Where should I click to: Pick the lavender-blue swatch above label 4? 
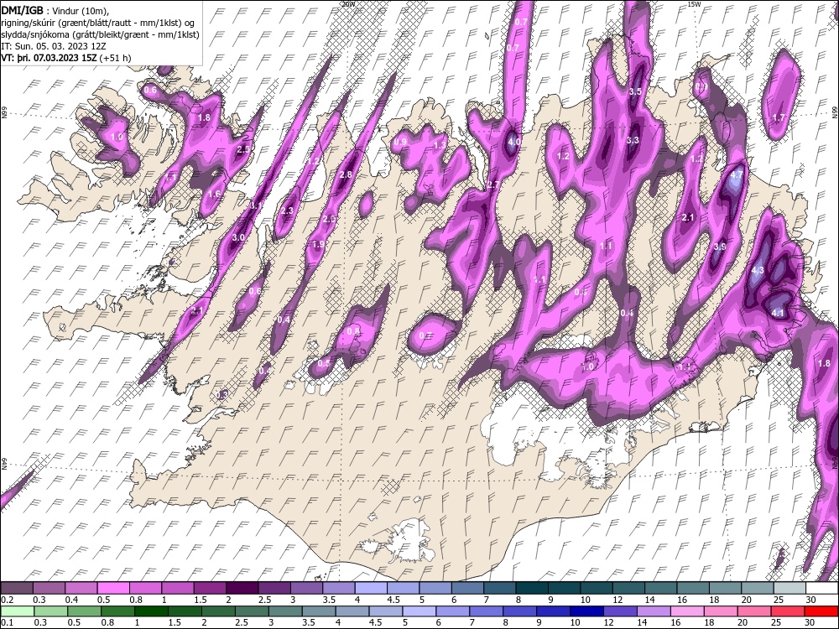point(371,588)
